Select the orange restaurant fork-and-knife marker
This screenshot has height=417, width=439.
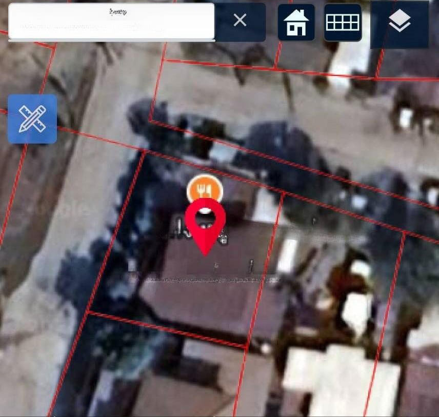(x=205, y=189)
